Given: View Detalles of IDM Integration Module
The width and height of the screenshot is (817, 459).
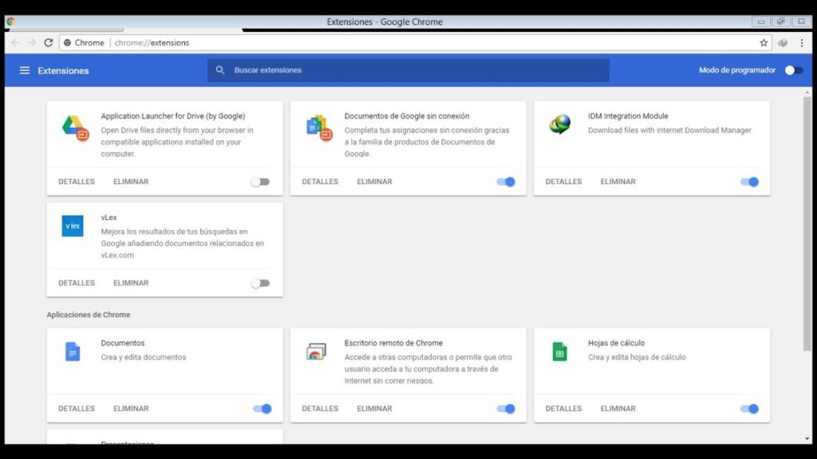Looking at the screenshot, I should [x=564, y=182].
